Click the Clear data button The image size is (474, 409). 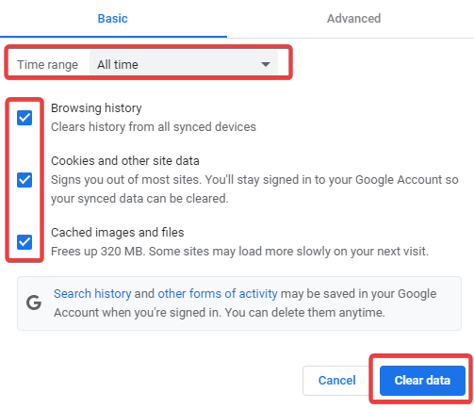click(422, 381)
